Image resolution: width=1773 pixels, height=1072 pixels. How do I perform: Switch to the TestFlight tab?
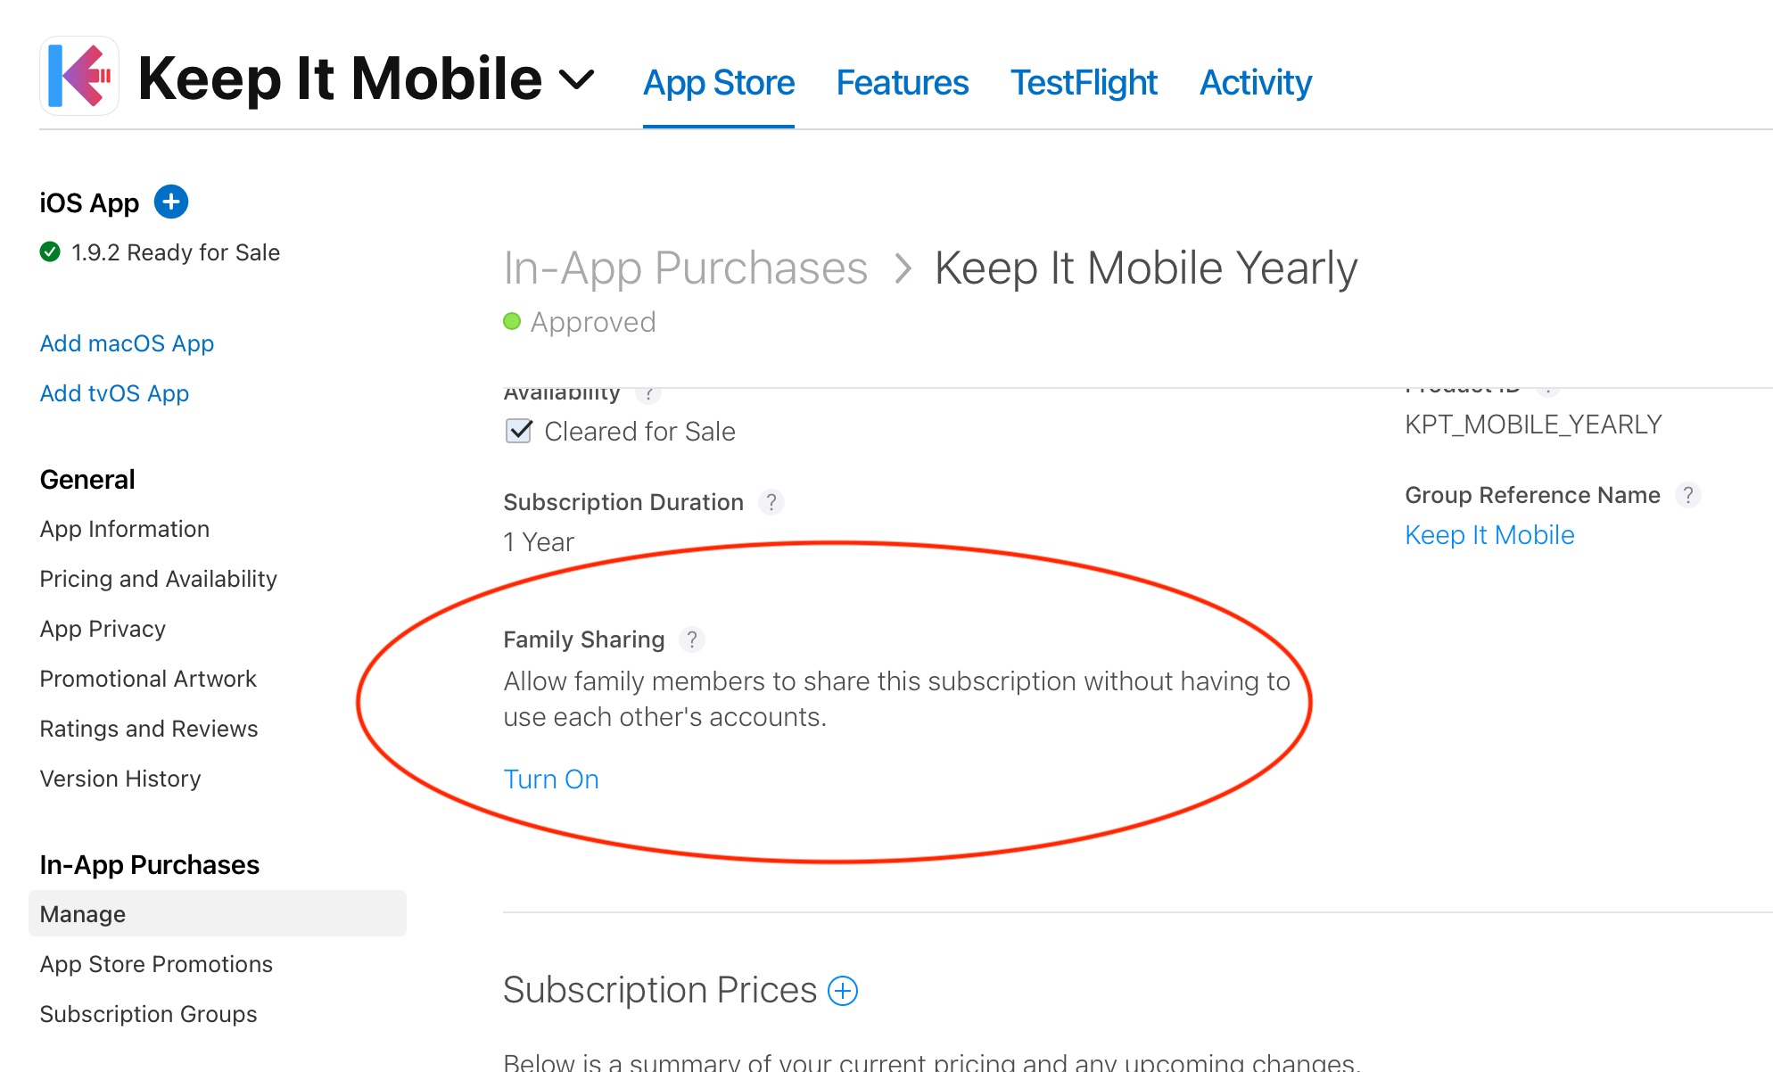pos(1084,83)
